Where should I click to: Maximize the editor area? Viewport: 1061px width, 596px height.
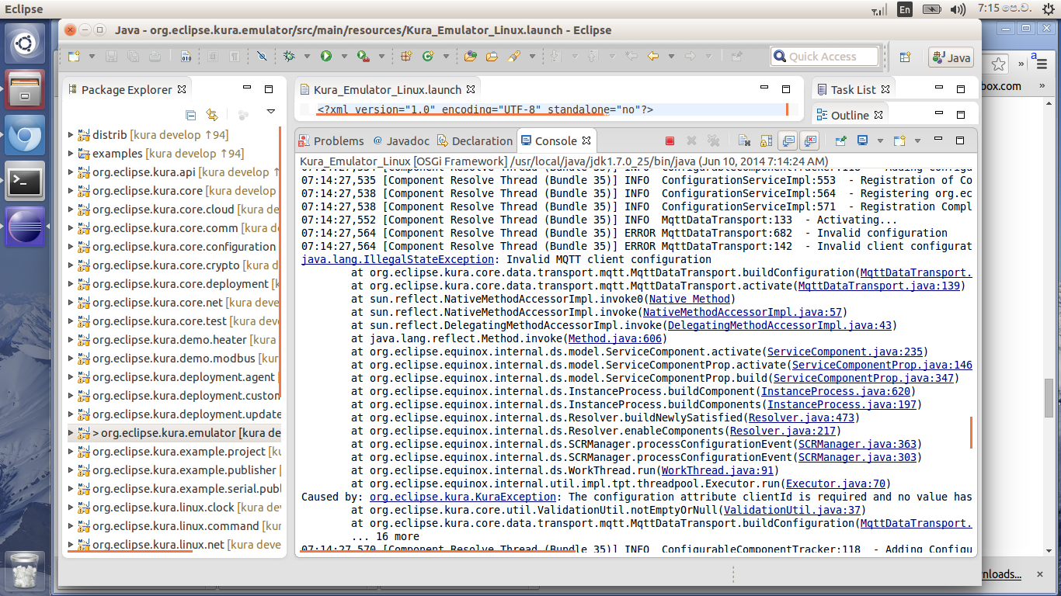click(785, 89)
